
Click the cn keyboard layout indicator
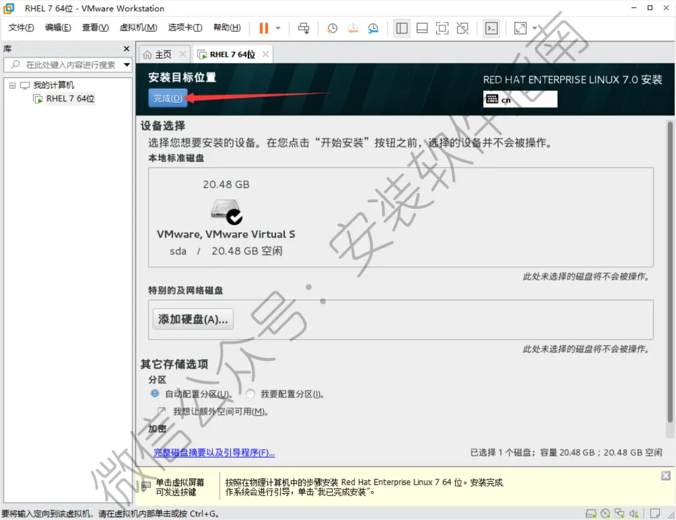tap(520, 99)
